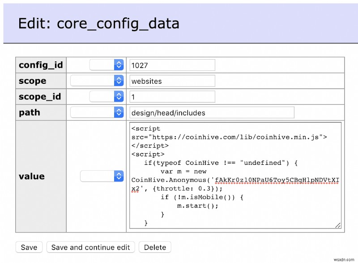The image size is (358, 263).
Task: Open the scope function dropdown
Action: [97, 81]
